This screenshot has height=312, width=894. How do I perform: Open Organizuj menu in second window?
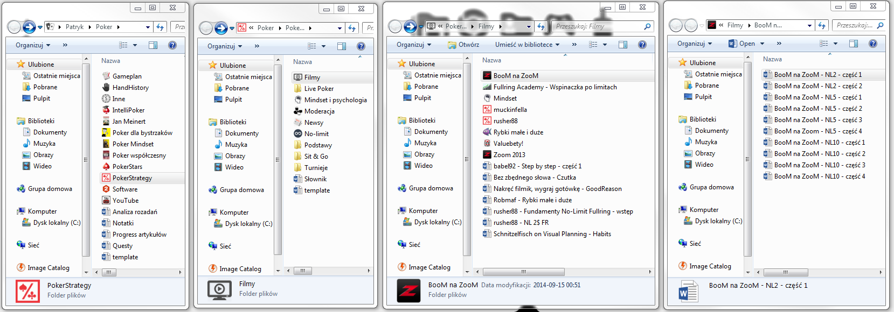225,46
